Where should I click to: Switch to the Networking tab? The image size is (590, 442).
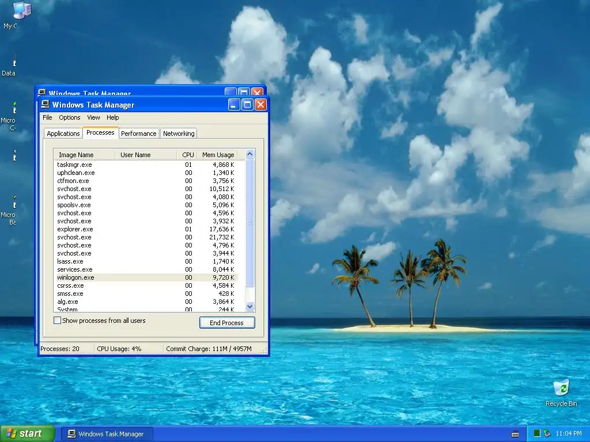click(179, 134)
